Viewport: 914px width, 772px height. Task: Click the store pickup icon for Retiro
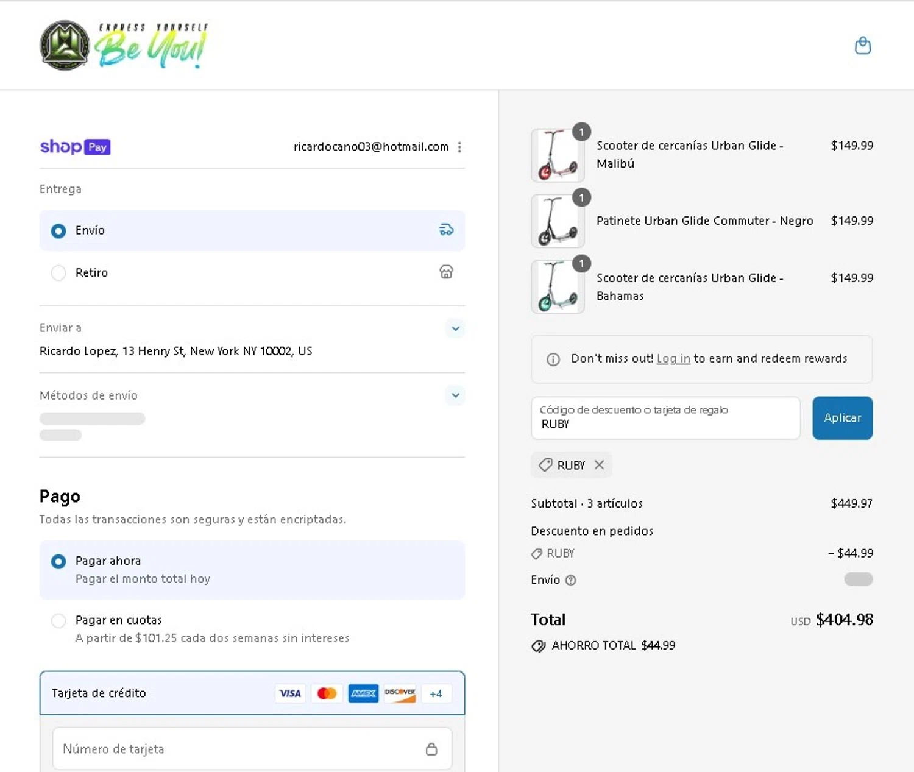[x=447, y=272]
